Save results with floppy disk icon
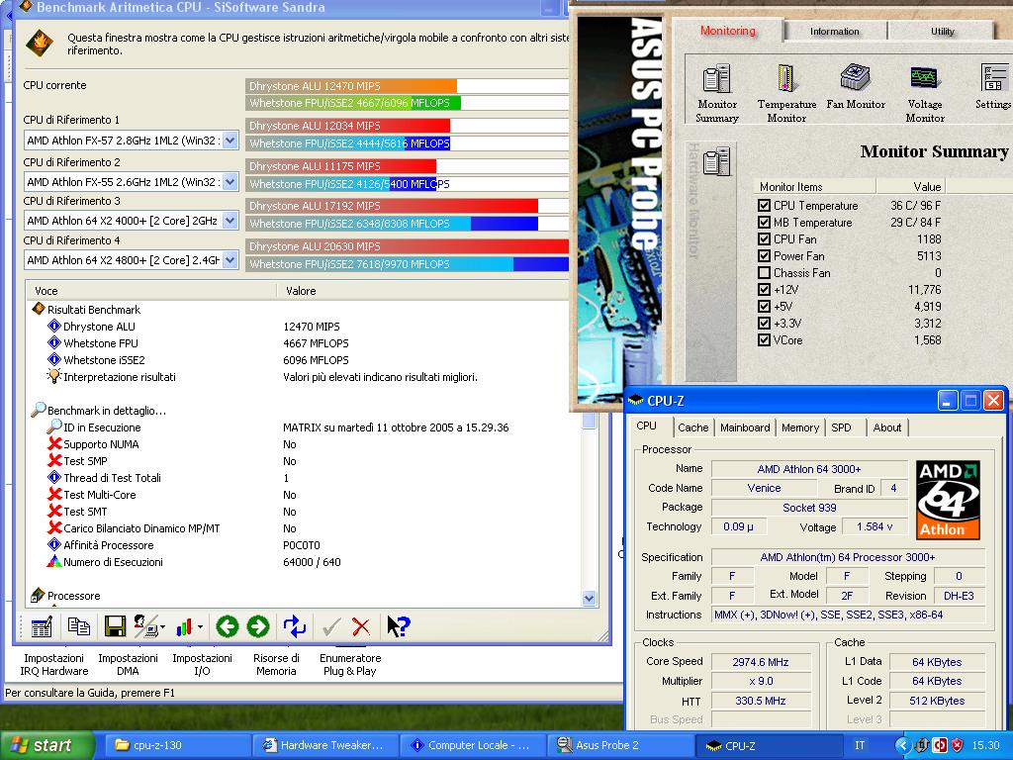Screen dimensions: 1013x760 [x=115, y=626]
